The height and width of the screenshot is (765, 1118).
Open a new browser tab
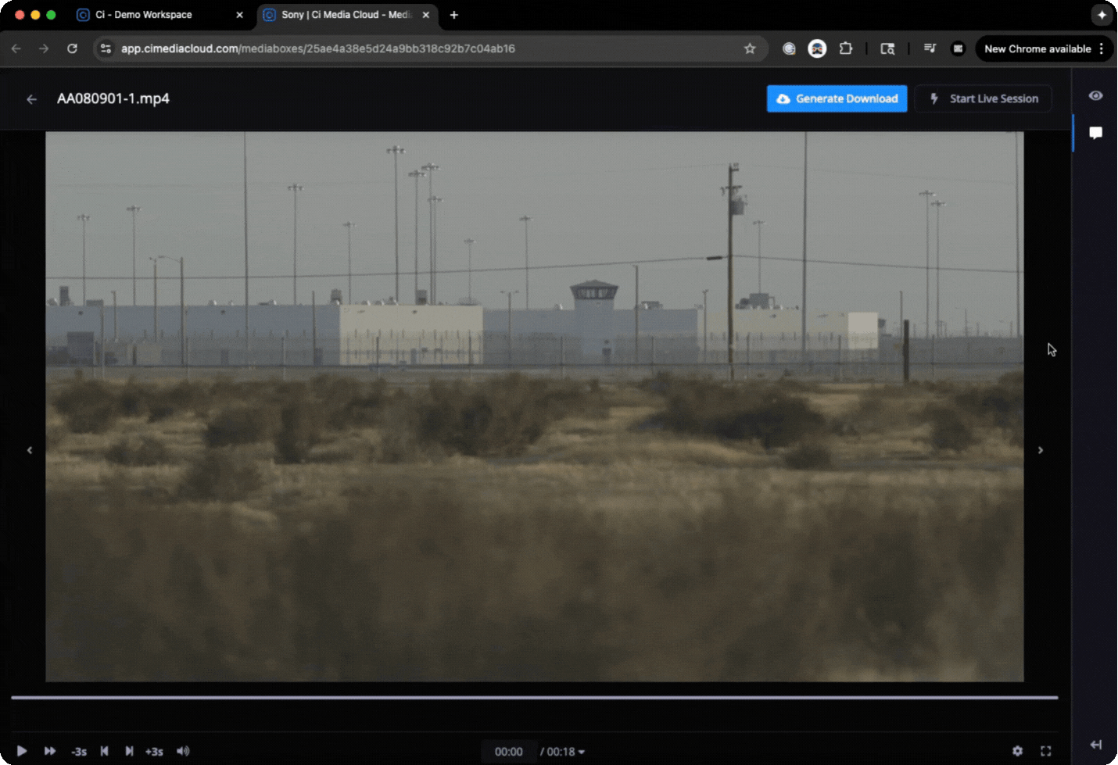point(454,15)
